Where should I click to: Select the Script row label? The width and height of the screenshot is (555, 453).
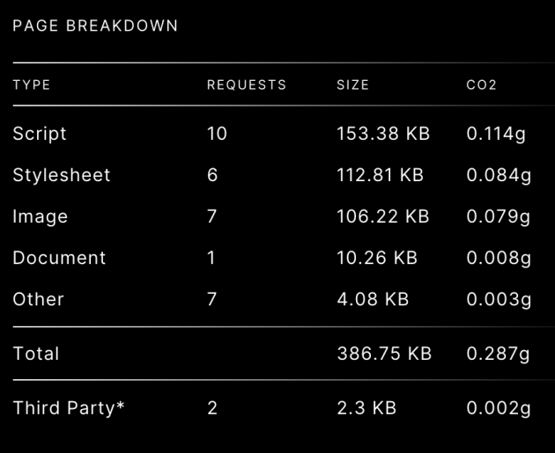(x=40, y=134)
